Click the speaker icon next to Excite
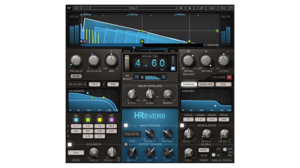This screenshot has width=300, height=168. pos(173,68)
